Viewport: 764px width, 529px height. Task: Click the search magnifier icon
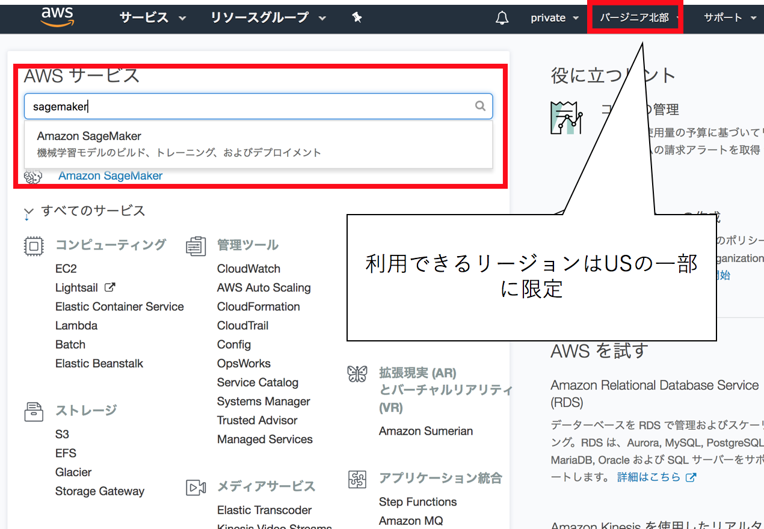point(480,106)
